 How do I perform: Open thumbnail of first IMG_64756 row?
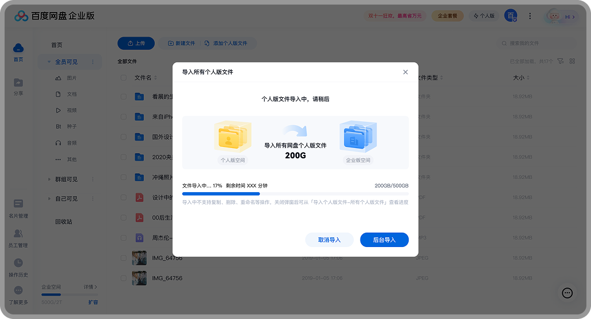[x=139, y=258]
